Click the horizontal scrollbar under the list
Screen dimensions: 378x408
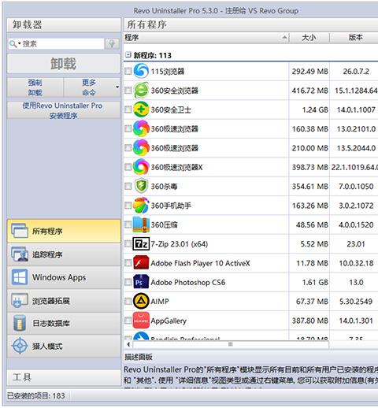tap(231, 344)
